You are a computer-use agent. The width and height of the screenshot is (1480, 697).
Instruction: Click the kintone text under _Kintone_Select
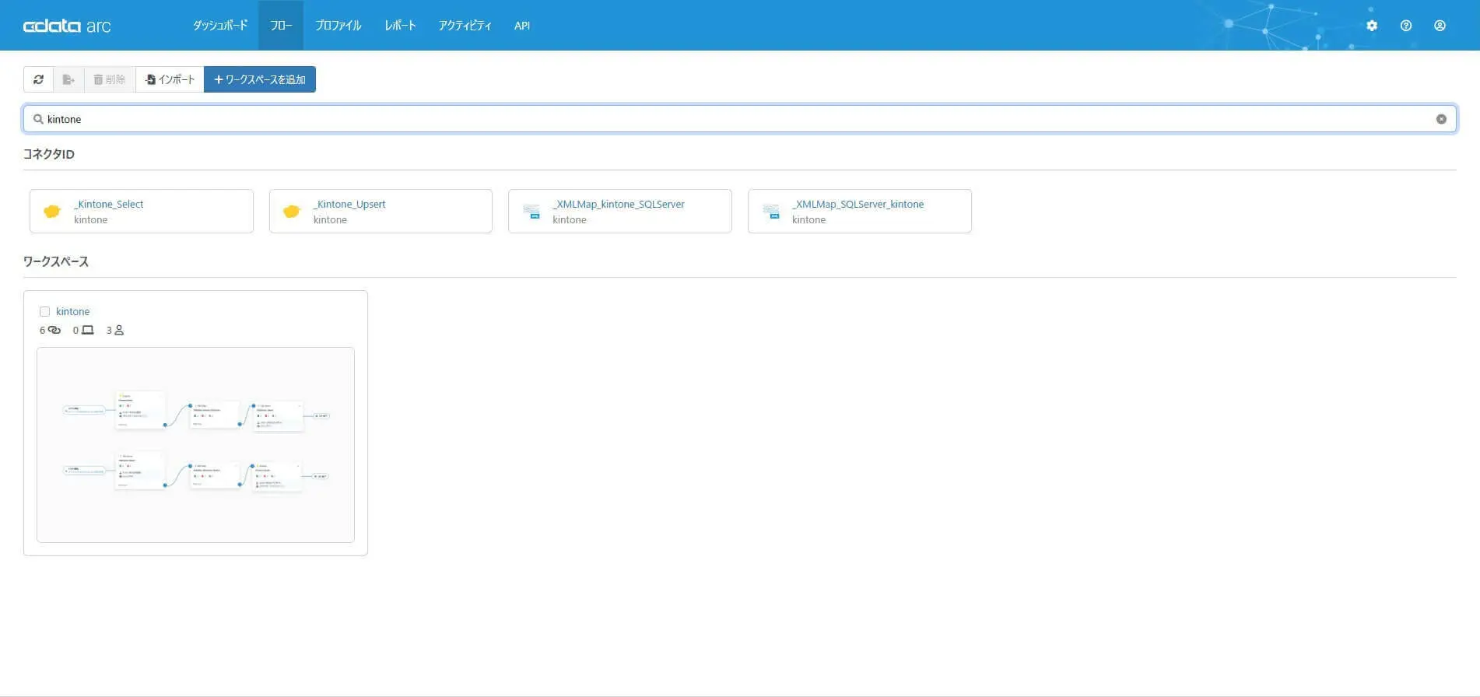pyautogui.click(x=91, y=219)
